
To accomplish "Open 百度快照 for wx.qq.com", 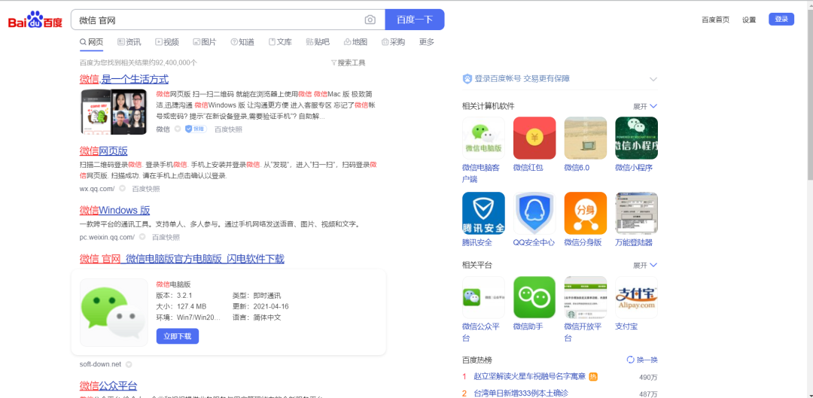I will click(146, 189).
